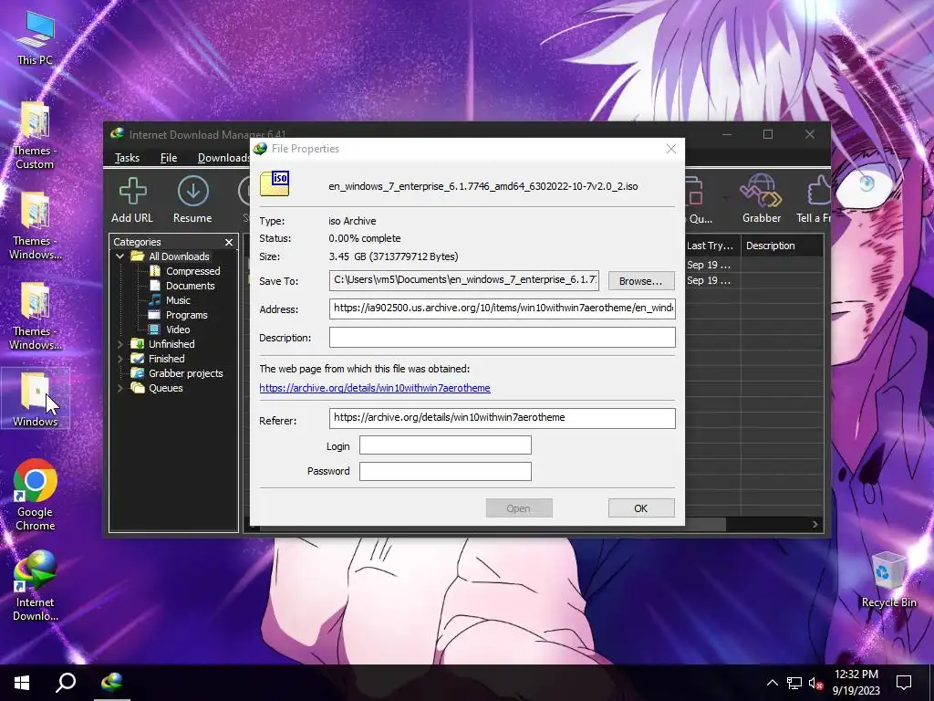The height and width of the screenshot is (701, 934).
Task: Click the disabled Open button
Action: pyautogui.click(x=519, y=508)
